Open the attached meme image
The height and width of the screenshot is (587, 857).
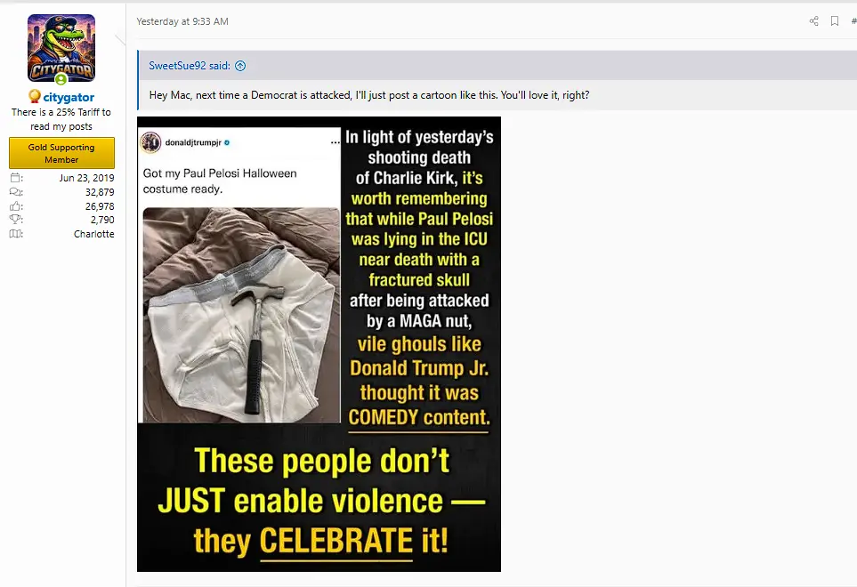[x=319, y=344]
